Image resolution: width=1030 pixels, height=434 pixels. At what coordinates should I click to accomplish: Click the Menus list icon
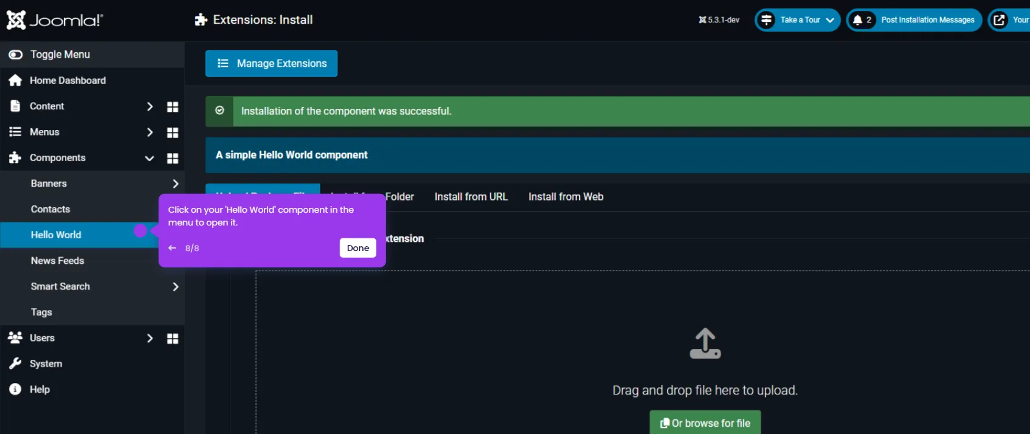tap(15, 132)
